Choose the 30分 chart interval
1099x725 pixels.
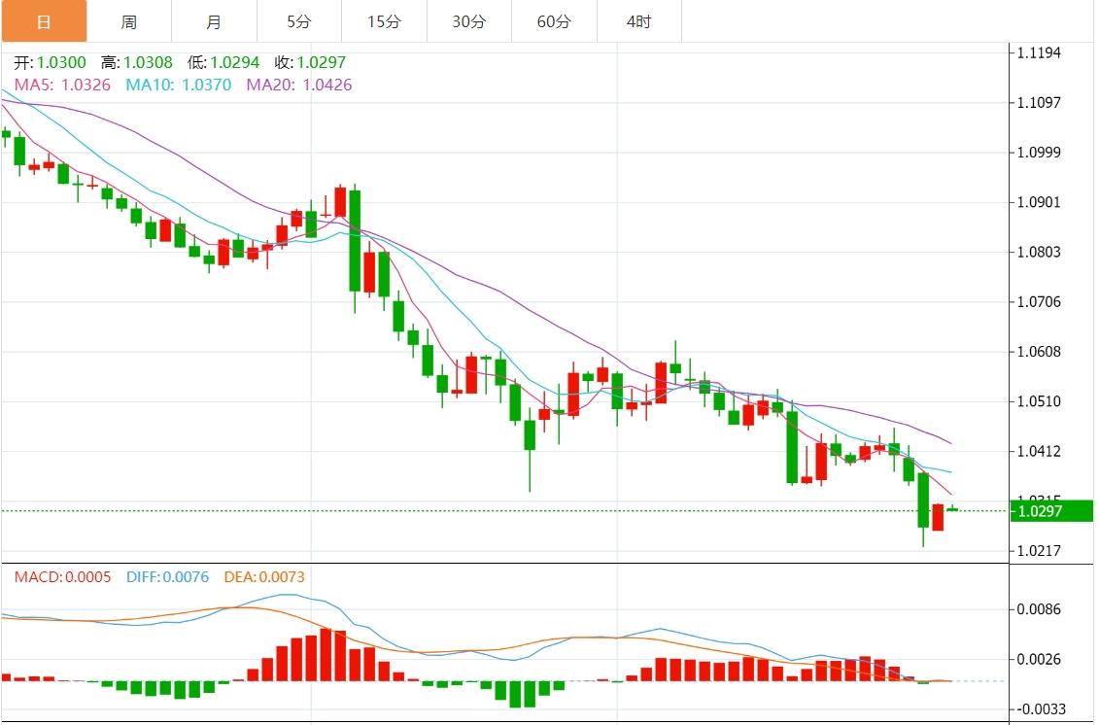(469, 21)
